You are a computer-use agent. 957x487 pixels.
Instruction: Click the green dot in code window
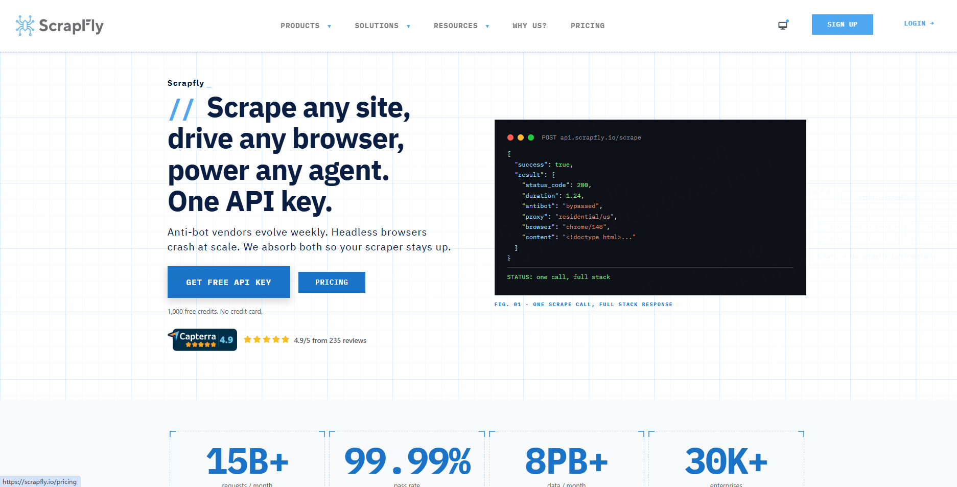point(531,137)
